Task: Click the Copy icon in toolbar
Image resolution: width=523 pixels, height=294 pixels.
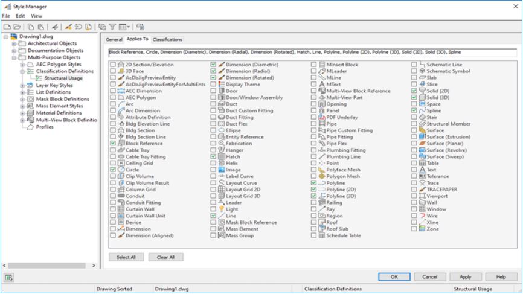Action: tap(30, 27)
